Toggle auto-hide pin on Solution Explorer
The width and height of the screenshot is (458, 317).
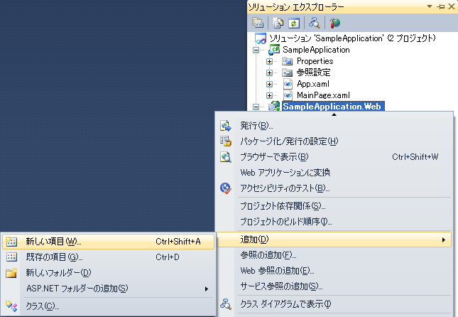coord(441,6)
